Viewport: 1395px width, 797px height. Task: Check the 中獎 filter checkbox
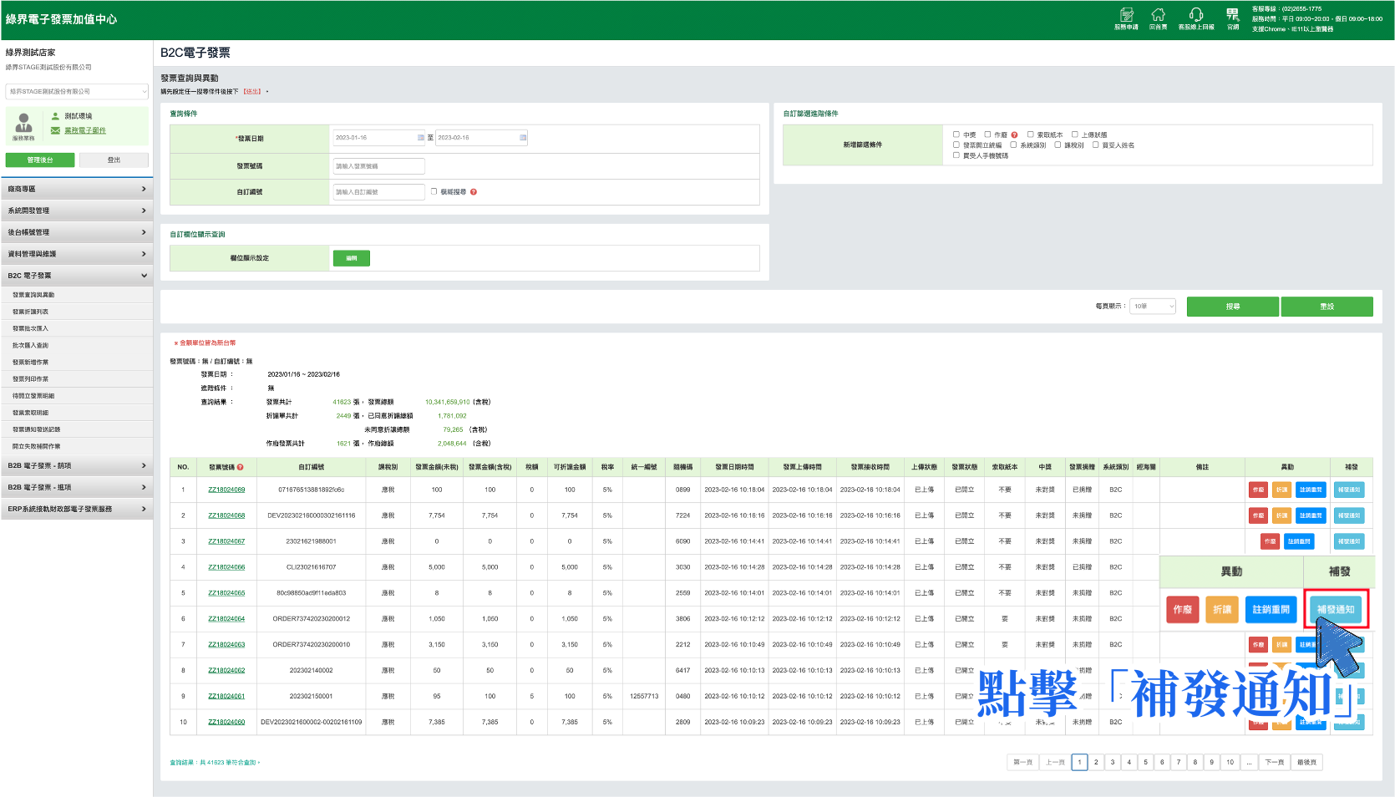(956, 134)
